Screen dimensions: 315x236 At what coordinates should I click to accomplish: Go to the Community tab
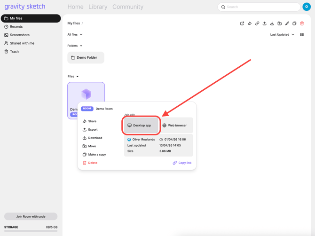(128, 7)
